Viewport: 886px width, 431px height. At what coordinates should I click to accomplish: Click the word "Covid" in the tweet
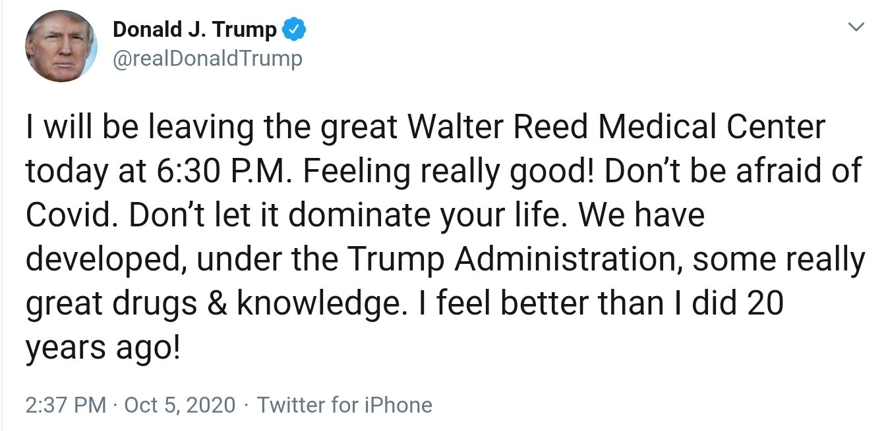(x=69, y=216)
